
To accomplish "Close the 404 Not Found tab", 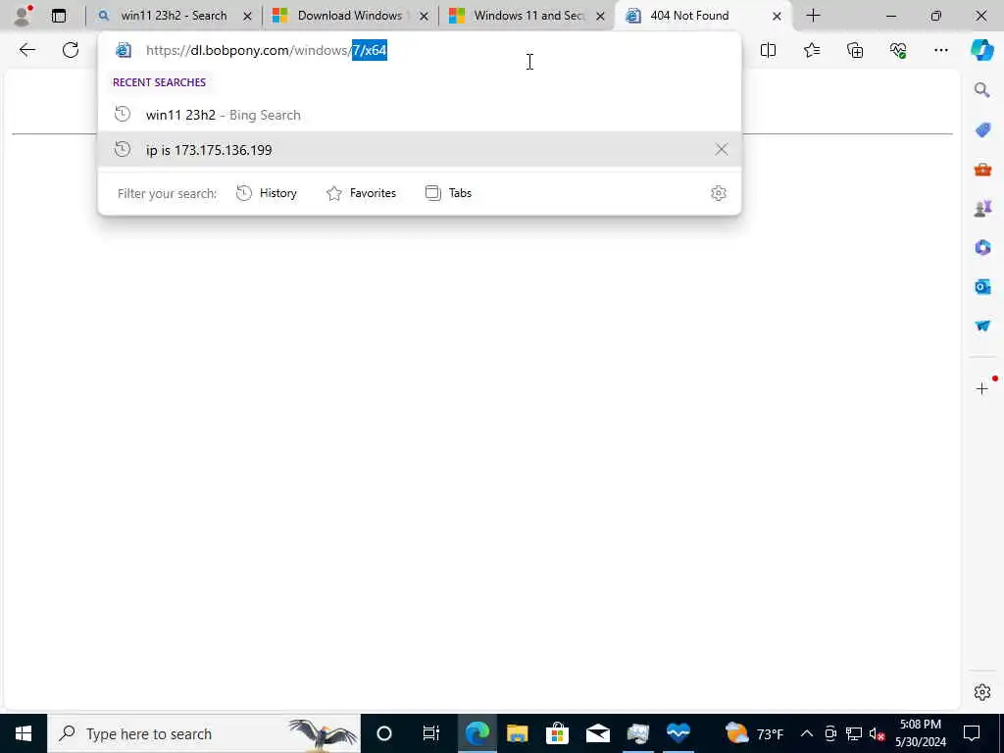I will pyautogui.click(x=777, y=16).
